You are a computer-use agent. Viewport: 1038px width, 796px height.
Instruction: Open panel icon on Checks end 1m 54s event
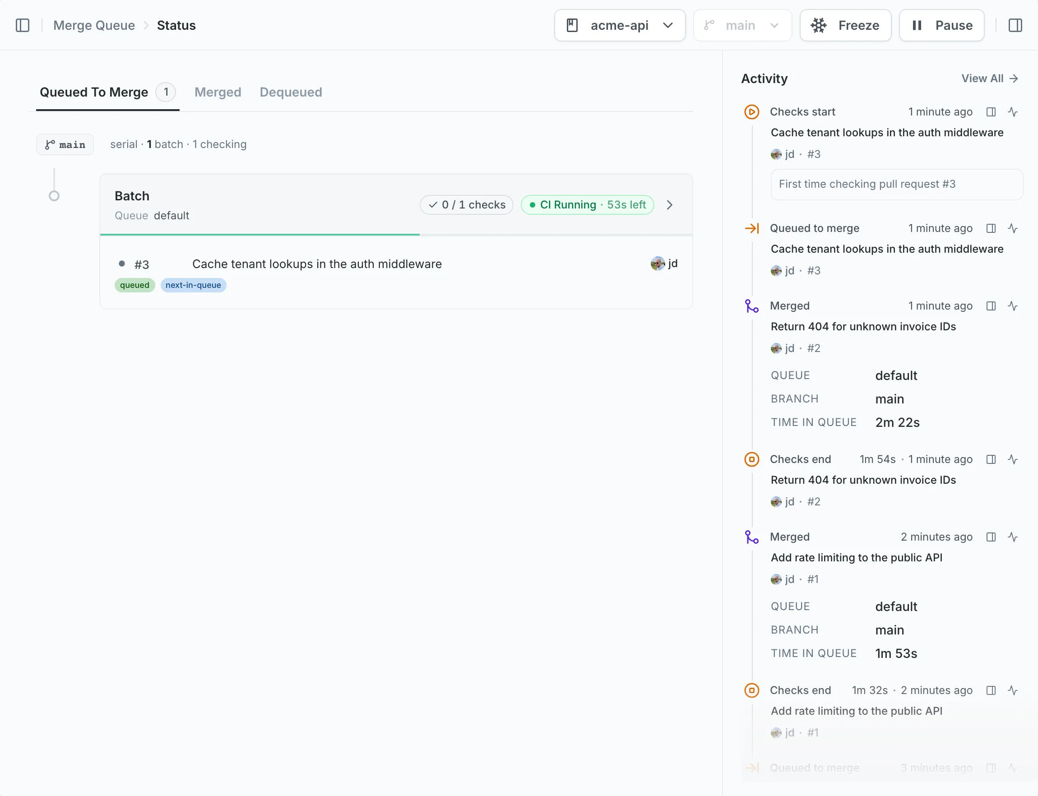991,459
